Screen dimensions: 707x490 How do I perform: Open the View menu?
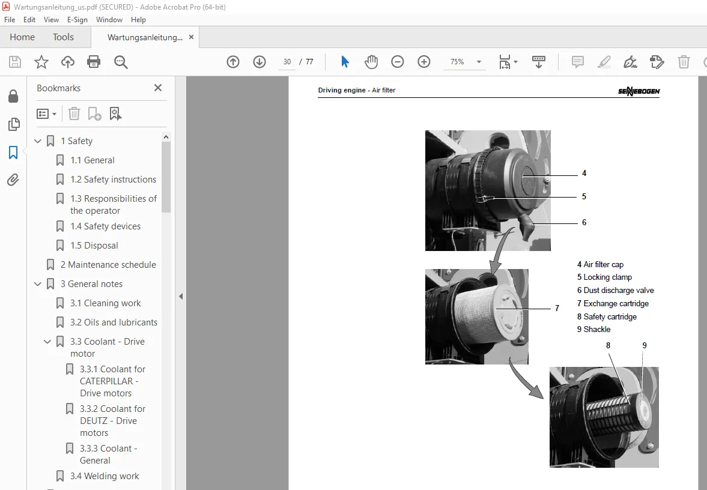click(x=51, y=20)
